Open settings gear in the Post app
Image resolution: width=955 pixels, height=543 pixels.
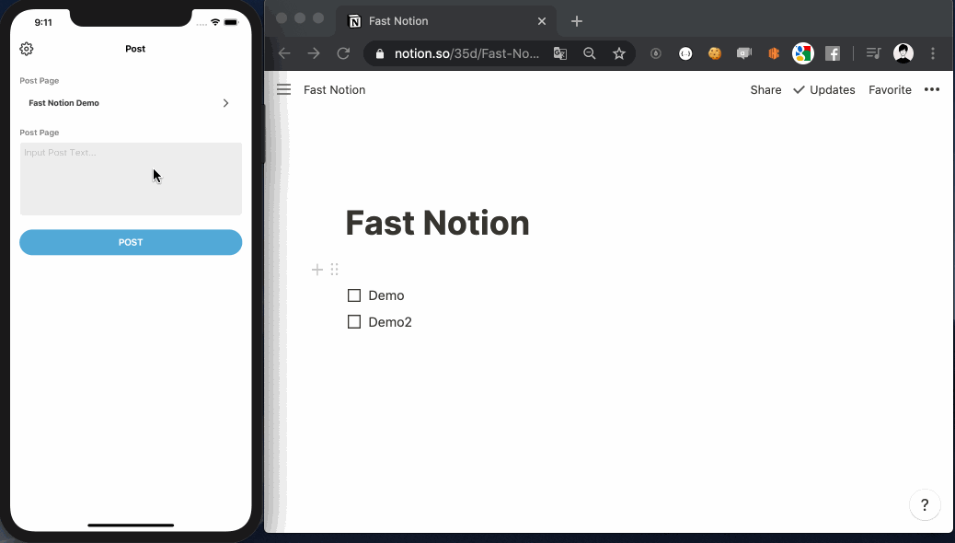pyautogui.click(x=26, y=49)
